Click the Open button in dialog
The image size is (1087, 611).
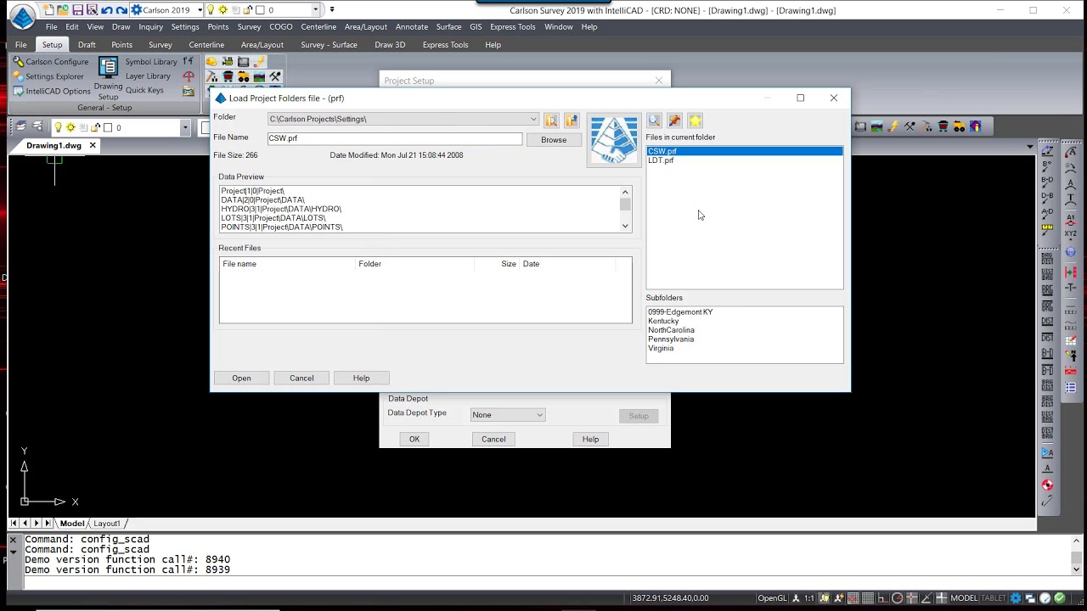click(241, 378)
